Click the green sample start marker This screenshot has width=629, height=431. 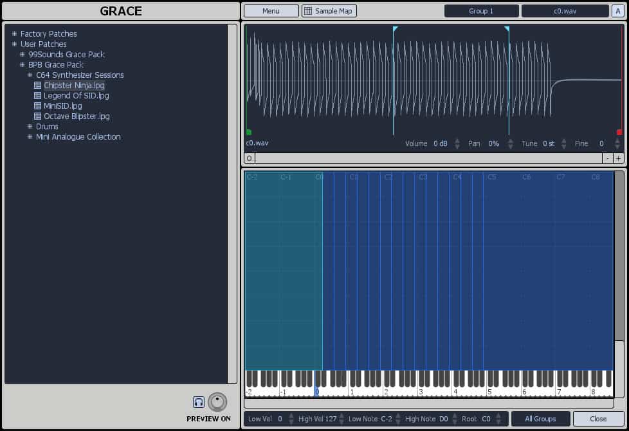tap(248, 132)
